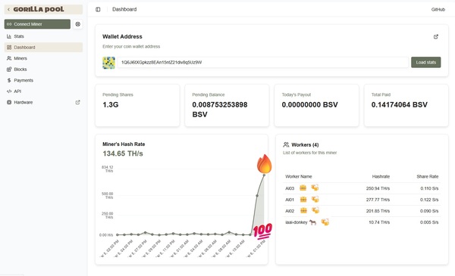455x276 pixels.
Task: Open the Gorilla Pool logo link
Action: pyautogui.click(x=39, y=9)
